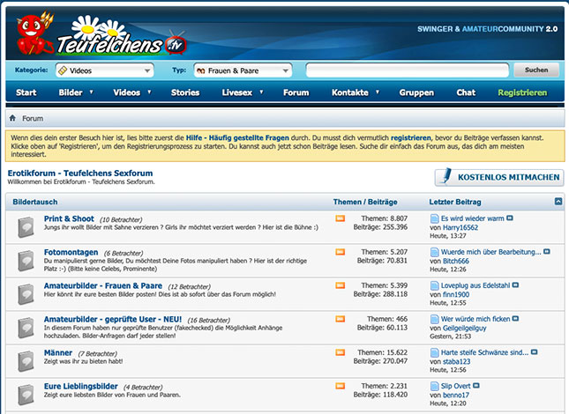Open the orange feed icon for Fotomontagen

pos(340,252)
